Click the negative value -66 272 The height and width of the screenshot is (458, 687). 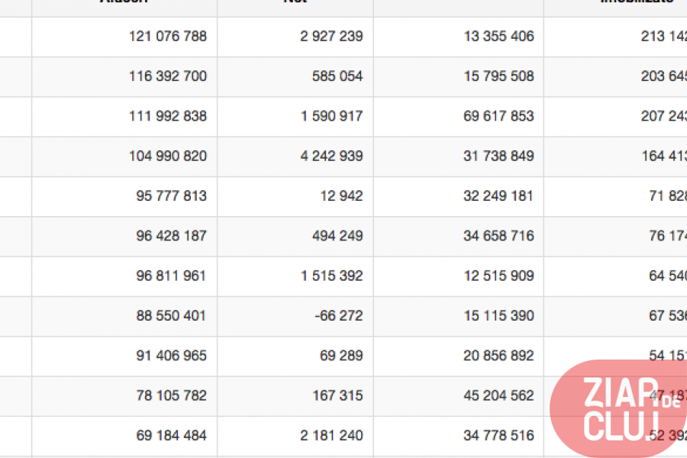coord(339,315)
